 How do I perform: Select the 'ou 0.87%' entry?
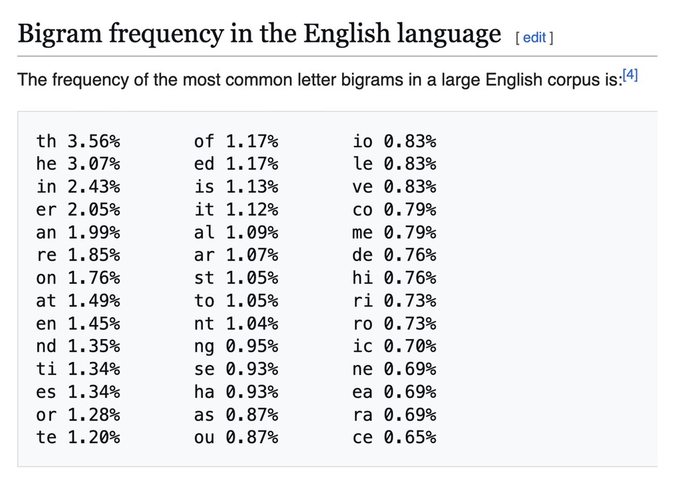[236, 438]
